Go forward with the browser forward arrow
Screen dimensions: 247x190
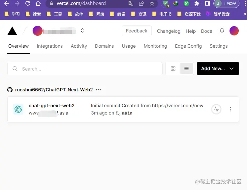[17, 3]
